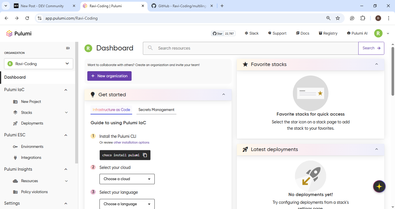The image size is (395, 209).
Task: Switch to New Post - DEV Community tab
Action: pyautogui.click(x=42, y=6)
